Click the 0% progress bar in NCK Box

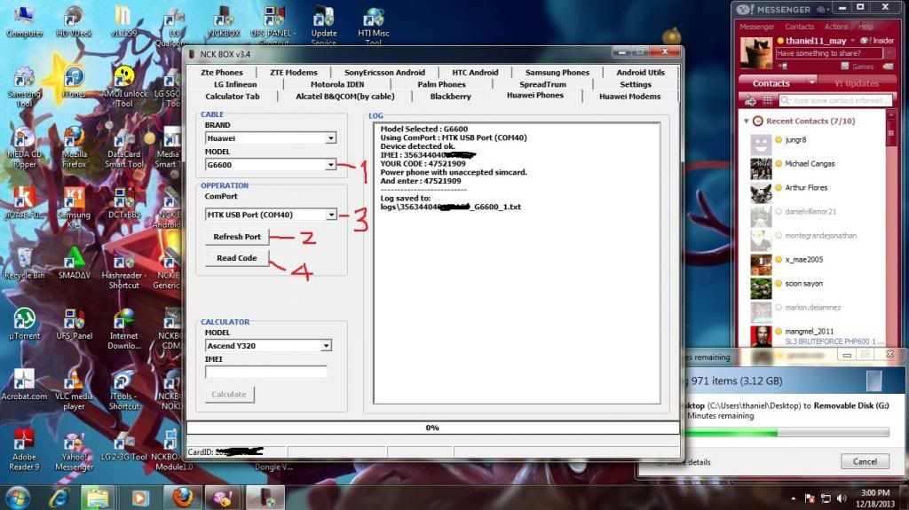click(x=432, y=428)
